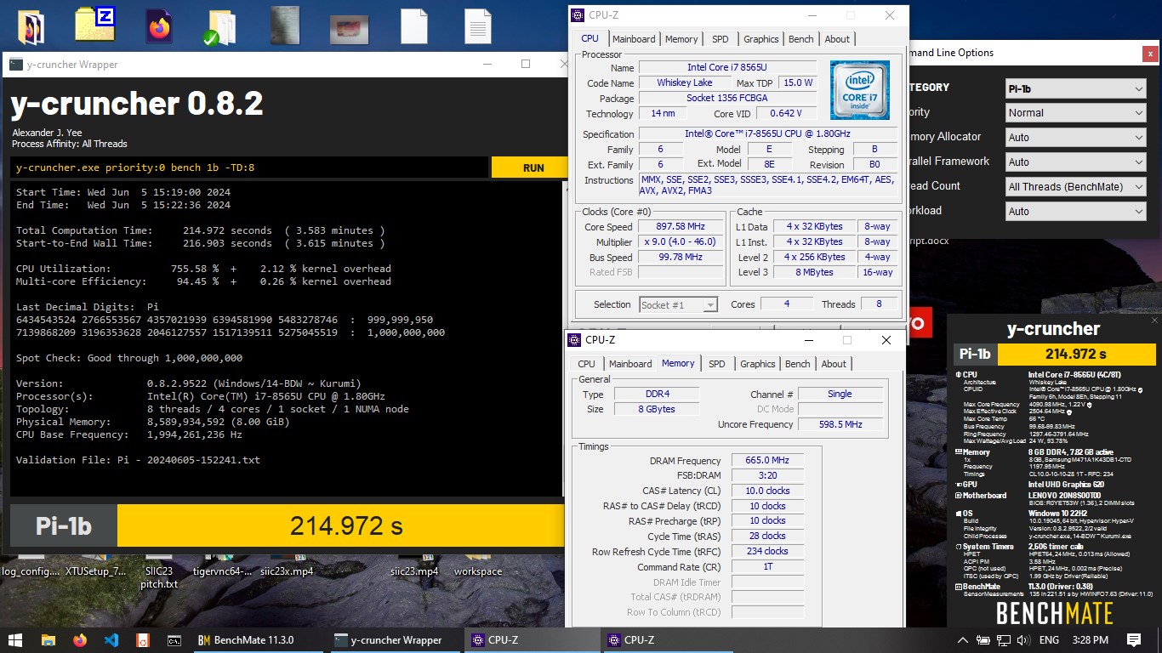Expand the Workload dropdown
The width and height of the screenshot is (1162, 653).
1075,211
